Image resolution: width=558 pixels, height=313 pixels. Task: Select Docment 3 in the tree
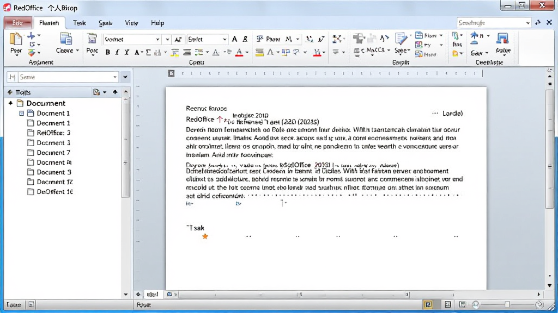(x=53, y=143)
